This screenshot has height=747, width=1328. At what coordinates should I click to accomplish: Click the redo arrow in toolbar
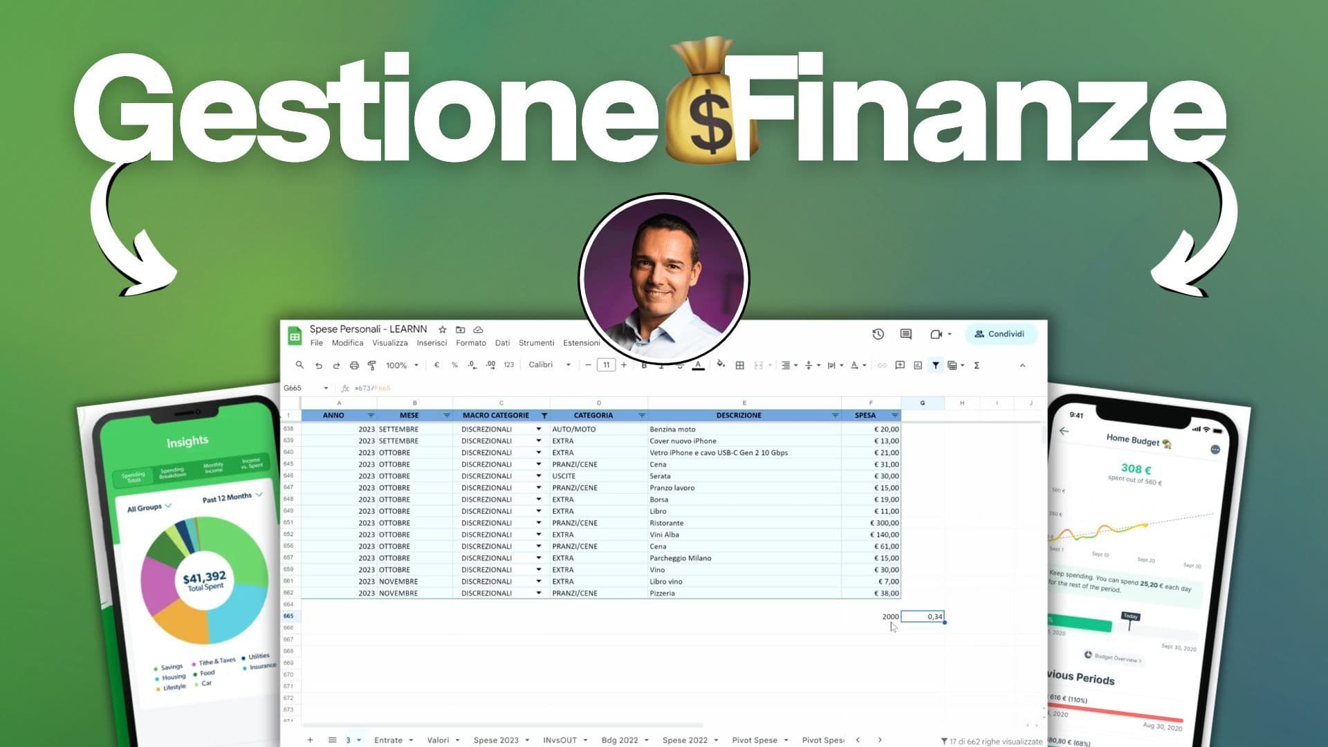click(336, 365)
